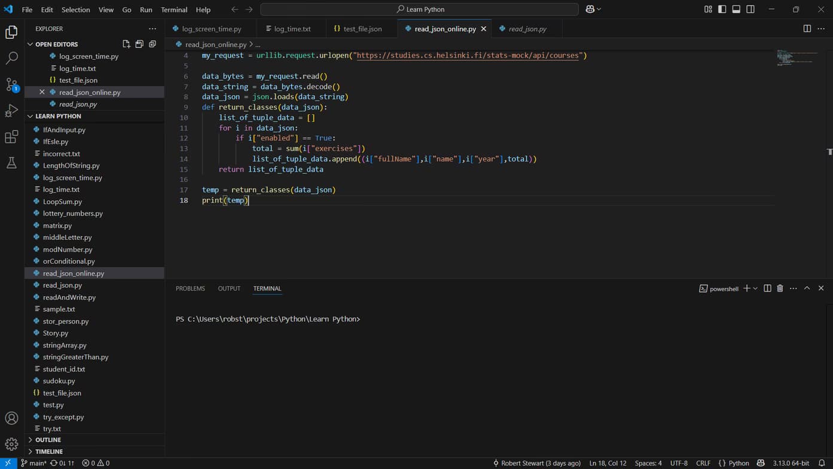Switch to the PROBLEMS panel tab
Screen dimensions: 833x469
tap(190, 288)
